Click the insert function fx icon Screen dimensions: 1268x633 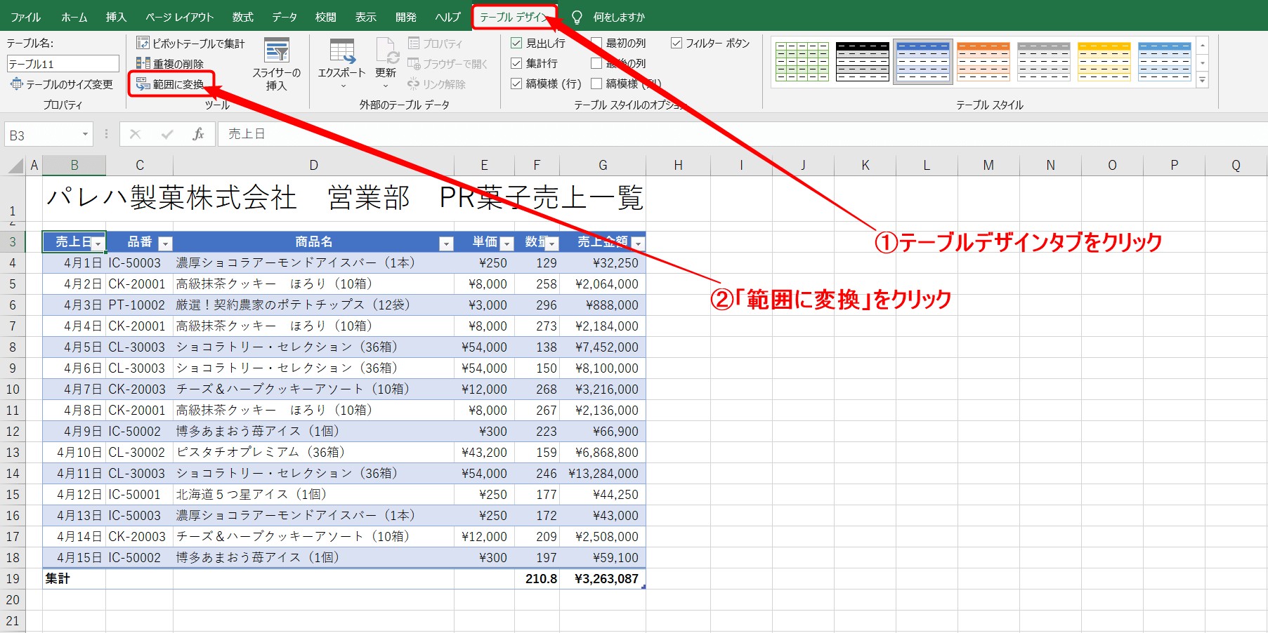[198, 134]
